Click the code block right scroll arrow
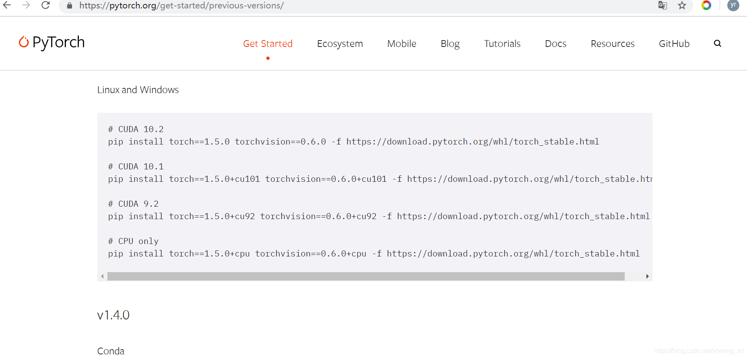Image resolution: width=747 pixels, height=358 pixels. [647, 276]
